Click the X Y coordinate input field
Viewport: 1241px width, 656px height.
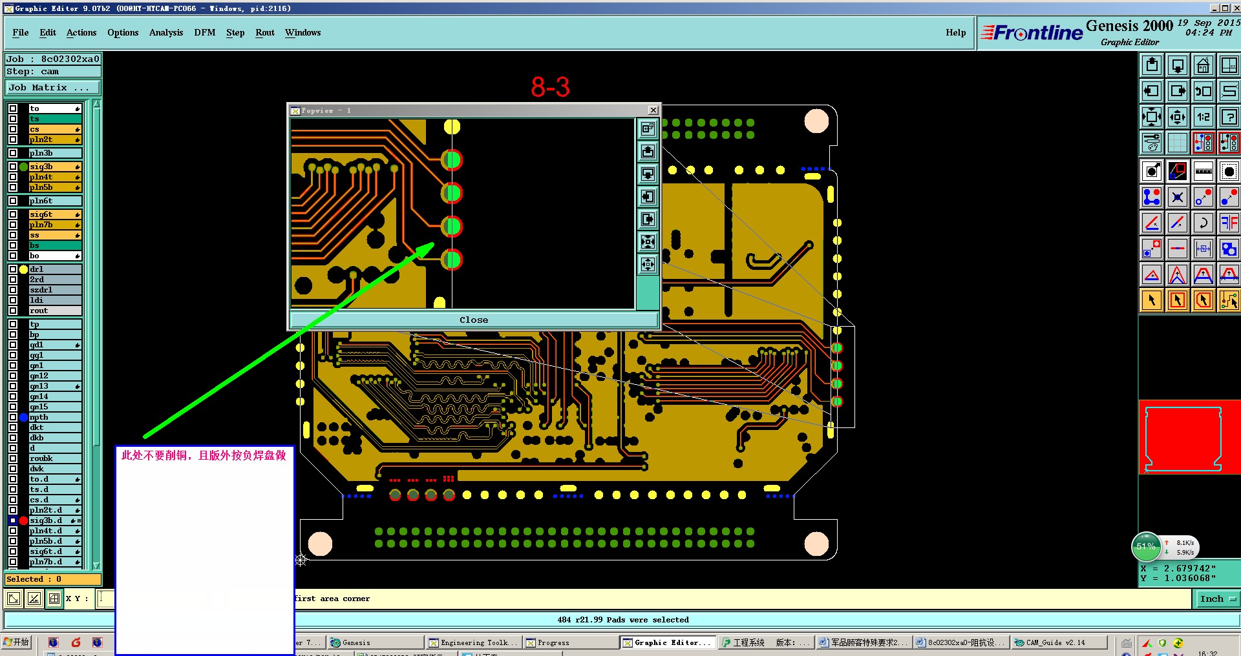[106, 599]
